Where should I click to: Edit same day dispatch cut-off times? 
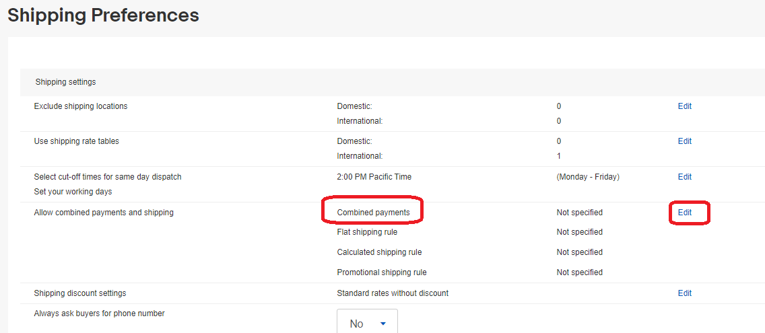(x=684, y=177)
